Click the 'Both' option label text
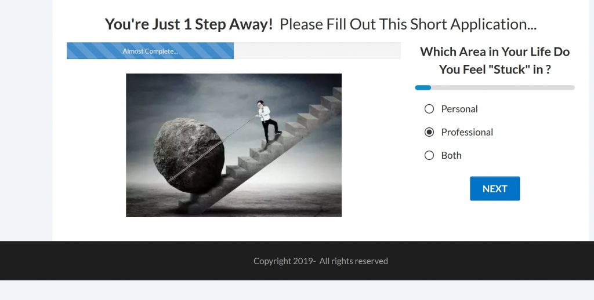Screen dimensions: 594x300 click(451, 155)
